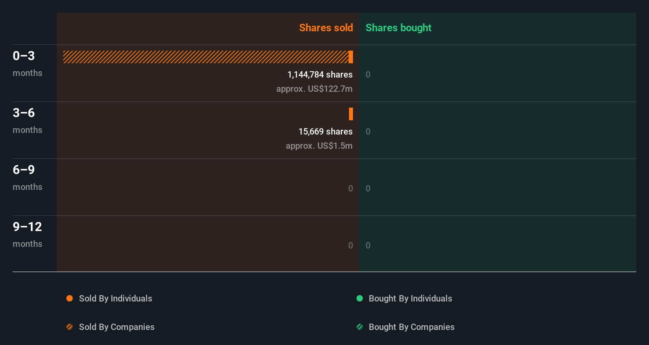The width and height of the screenshot is (649, 345).
Task: Click the 3–6 months row label
Action: (27, 120)
